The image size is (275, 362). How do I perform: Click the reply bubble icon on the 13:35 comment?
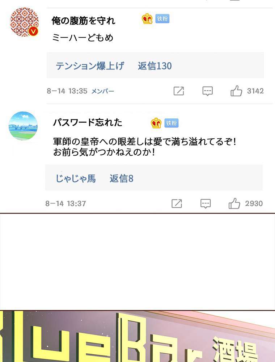click(207, 91)
